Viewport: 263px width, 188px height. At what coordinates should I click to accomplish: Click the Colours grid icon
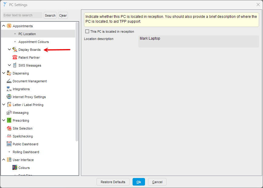(x=15, y=168)
